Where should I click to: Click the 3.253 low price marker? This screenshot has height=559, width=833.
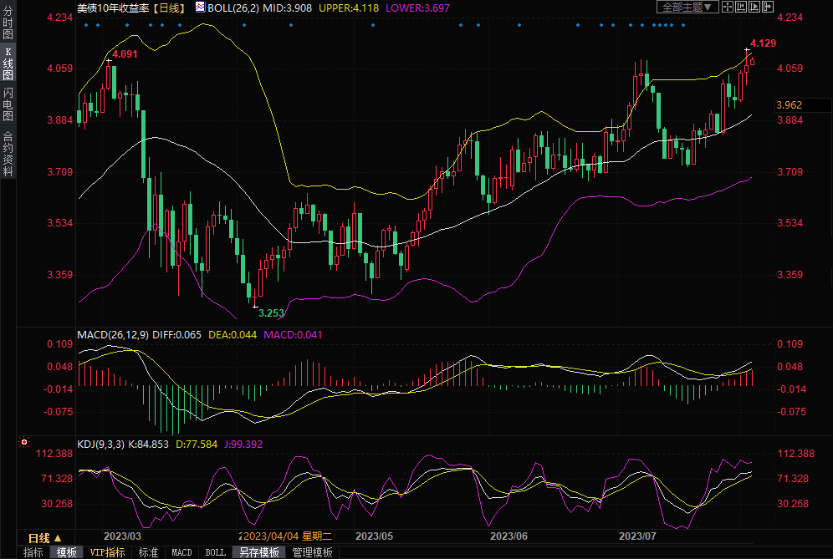point(270,313)
